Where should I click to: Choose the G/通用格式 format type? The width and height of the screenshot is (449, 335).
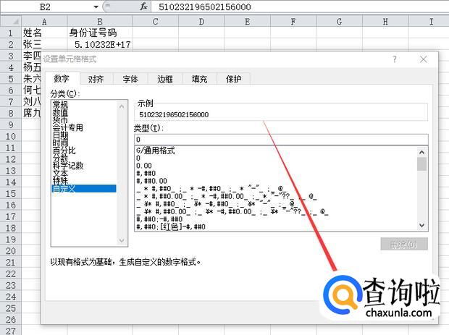click(x=156, y=150)
